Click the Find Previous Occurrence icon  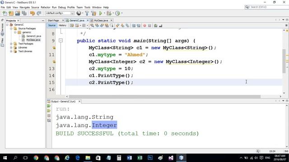[x=97, y=26]
